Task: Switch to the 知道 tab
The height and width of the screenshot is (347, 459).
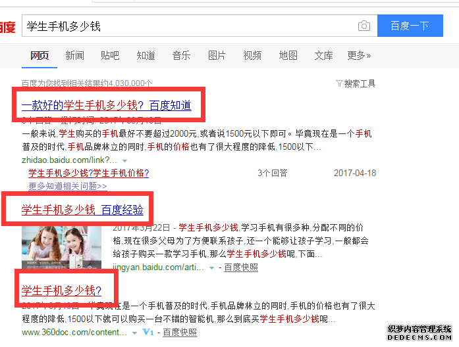Action: point(146,55)
